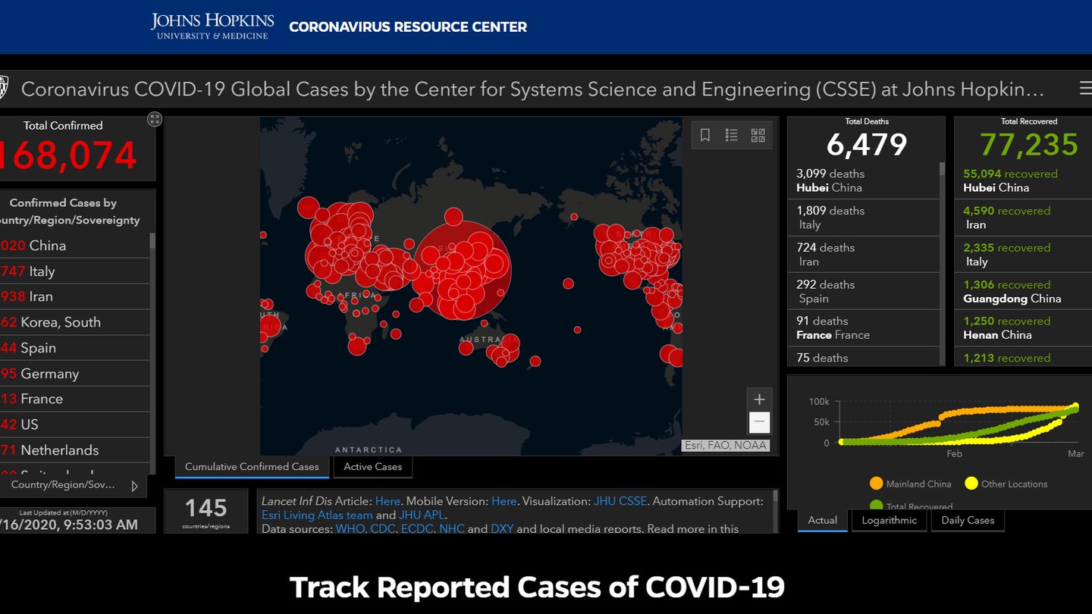Click the Johns Hopkins University & Medicine logo
The width and height of the screenshot is (1092, 614).
point(212,27)
